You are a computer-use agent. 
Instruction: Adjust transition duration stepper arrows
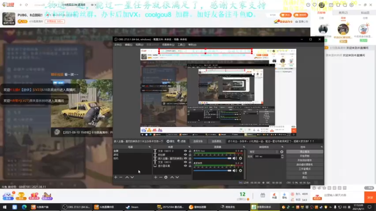282,157
